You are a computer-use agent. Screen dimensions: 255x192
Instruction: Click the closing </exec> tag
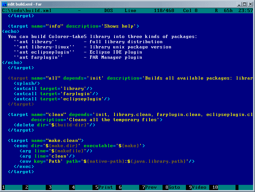click(24, 167)
